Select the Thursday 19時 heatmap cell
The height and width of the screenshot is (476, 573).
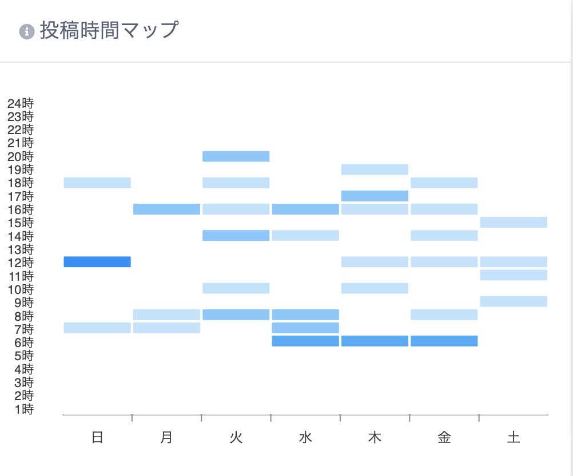pyautogui.click(x=375, y=170)
